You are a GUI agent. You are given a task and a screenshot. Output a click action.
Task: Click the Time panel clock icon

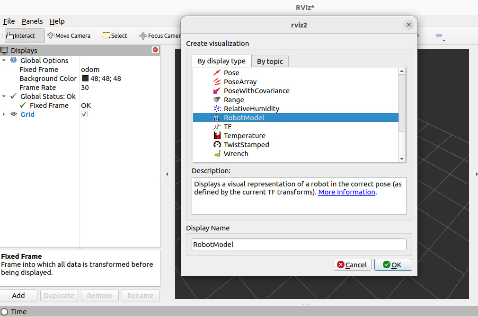[x=4, y=311]
